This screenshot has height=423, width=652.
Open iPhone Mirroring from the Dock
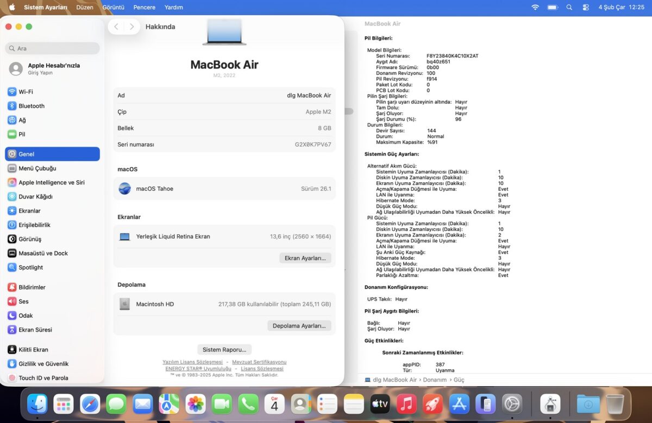(x=485, y=403)
